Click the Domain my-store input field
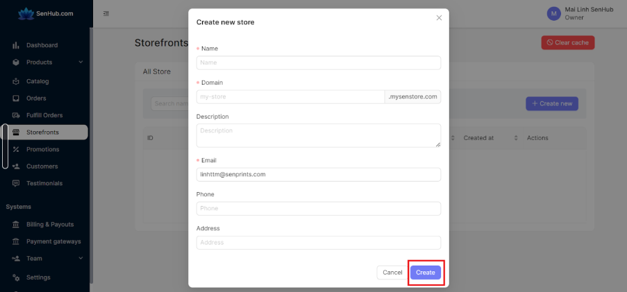The image size is (627, 292). pos(290,96)
